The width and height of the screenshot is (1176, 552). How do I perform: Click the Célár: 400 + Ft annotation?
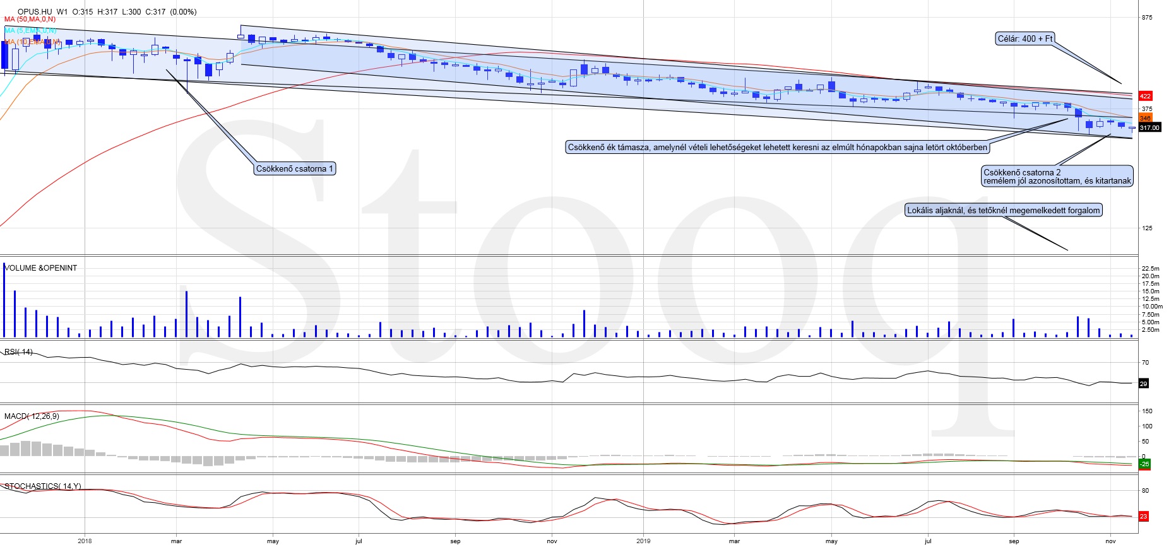1025,38
